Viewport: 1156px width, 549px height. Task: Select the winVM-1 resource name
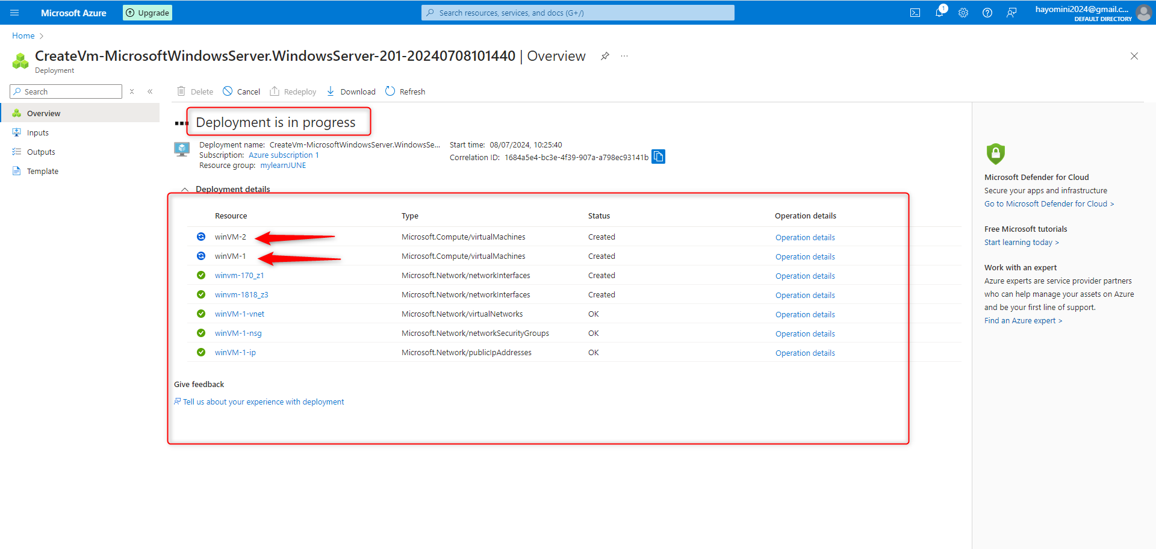(231, 256)
